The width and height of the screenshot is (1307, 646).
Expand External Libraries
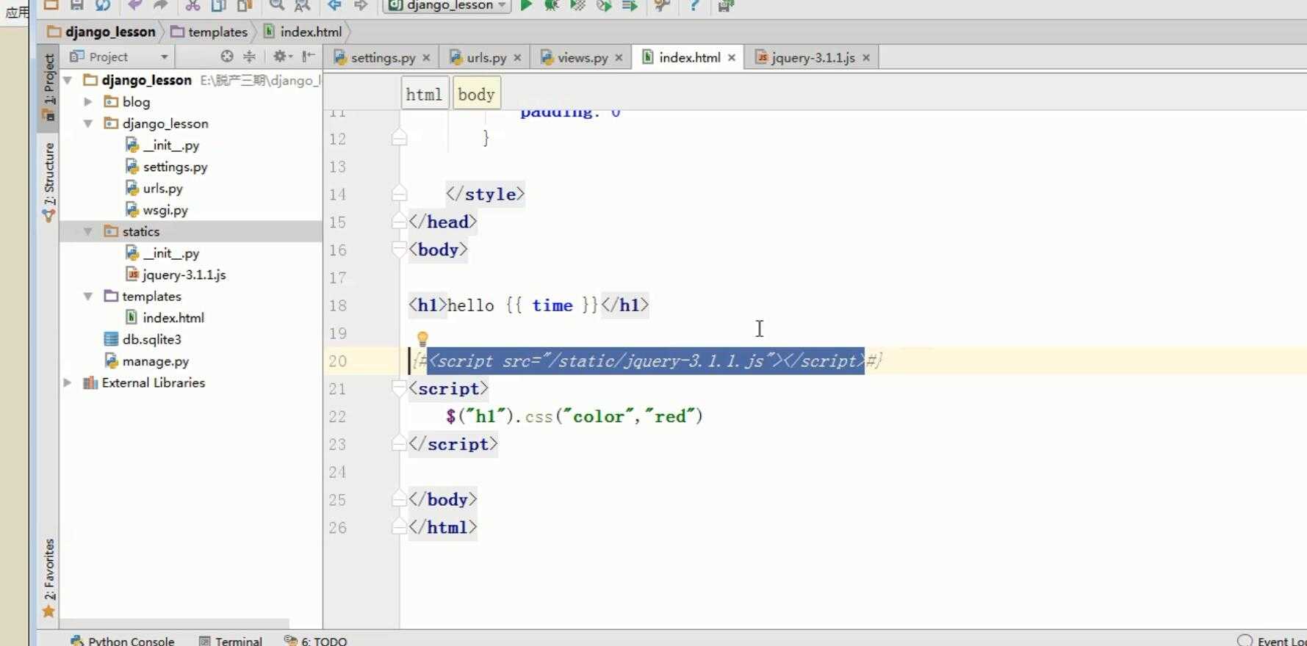coord(68,382)
